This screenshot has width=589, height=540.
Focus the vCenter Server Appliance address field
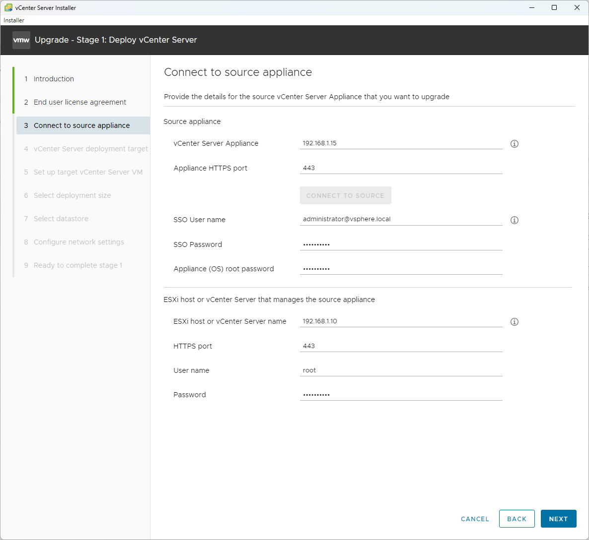[x=401, y=143]
